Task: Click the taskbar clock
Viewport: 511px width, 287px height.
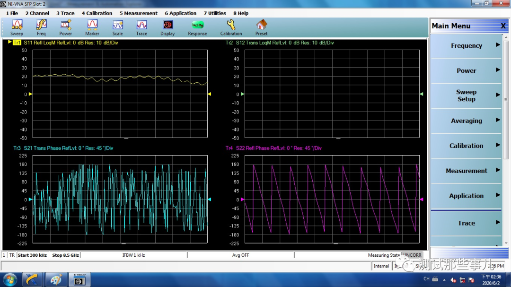Action: pyautogui.click(x=491, y=280)
